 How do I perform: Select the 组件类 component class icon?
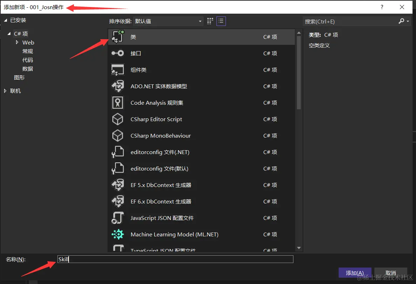(117, 70)
